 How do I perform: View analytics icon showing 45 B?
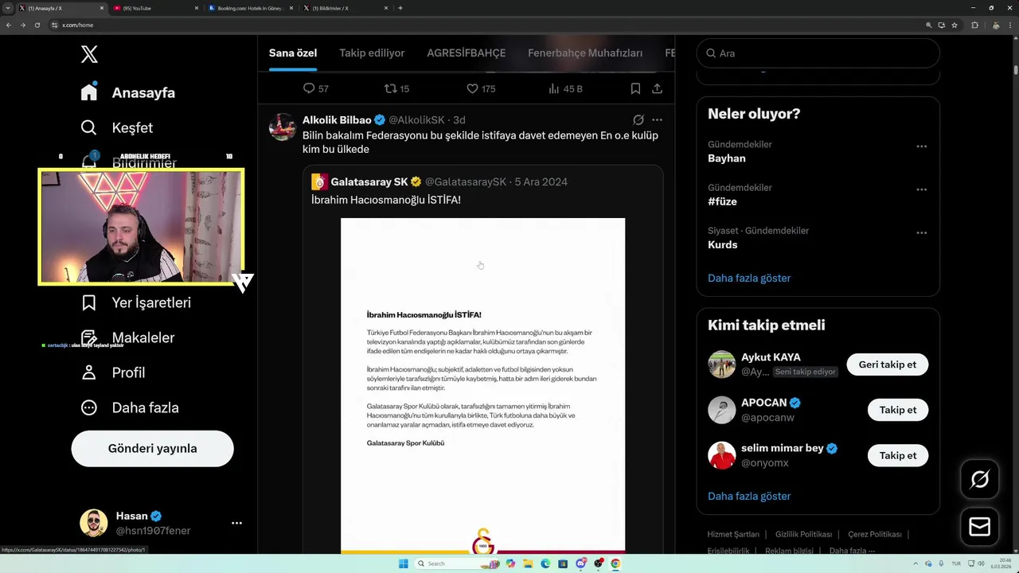pos(554,88)
